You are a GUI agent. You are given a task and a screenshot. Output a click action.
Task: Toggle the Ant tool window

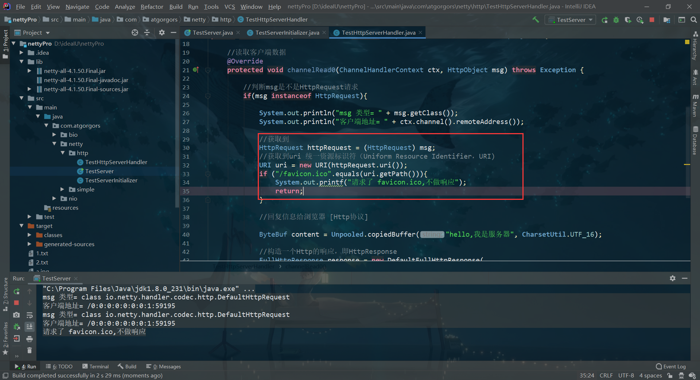point(695,77)
